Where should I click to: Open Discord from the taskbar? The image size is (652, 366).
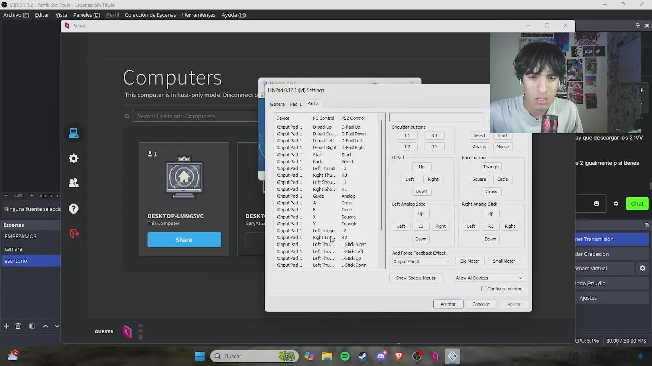[381, 356]
